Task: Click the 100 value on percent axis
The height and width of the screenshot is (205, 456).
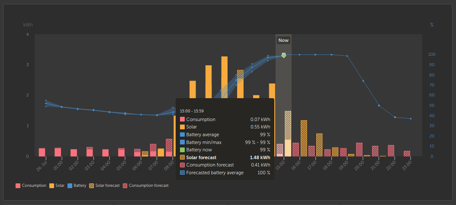Action: 432,54
